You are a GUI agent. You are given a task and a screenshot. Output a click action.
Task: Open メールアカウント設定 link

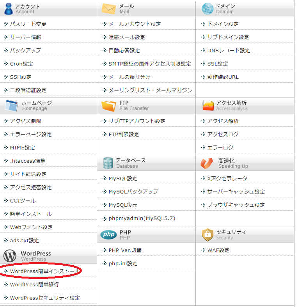coord(135,24)
